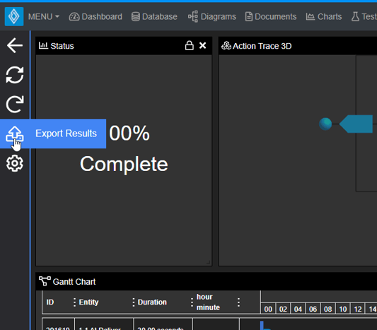The height and width of the screenshot is (330, 377).
Task: Toggle the Status panel lock
Action: pos(190,45)
